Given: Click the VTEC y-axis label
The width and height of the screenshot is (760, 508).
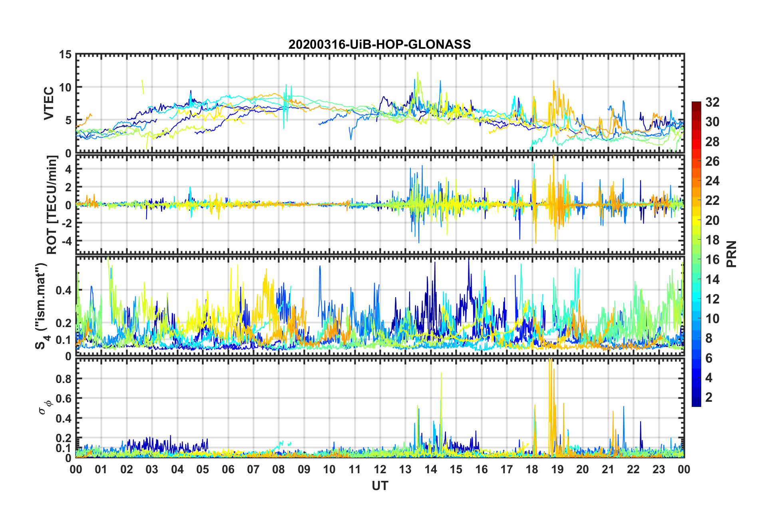Looking at the screenshot, I should click(x=49, y=103).
